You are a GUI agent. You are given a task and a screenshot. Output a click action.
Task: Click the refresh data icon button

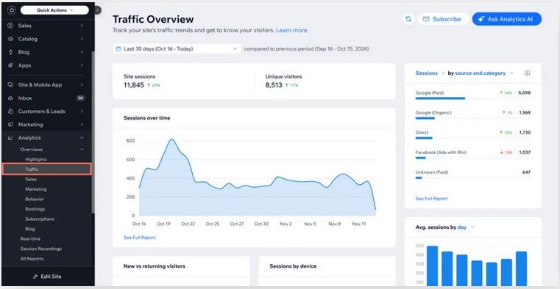click(408, 19)
